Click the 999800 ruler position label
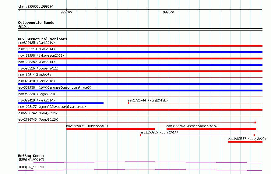Image resolution: width=271 pixels, height=174 pixels. coord(168,12)
